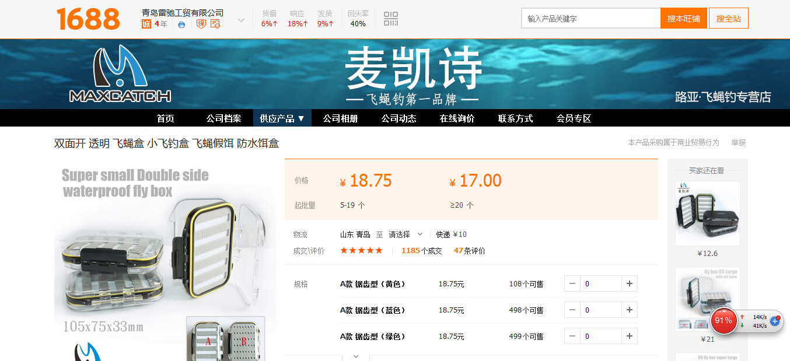Click the A款 锯齿型（黄色） variant label

coord(372,284)
